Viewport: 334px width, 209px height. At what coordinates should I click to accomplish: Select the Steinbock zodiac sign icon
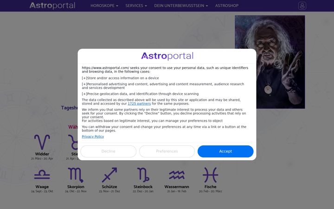[x=143, y=175]
